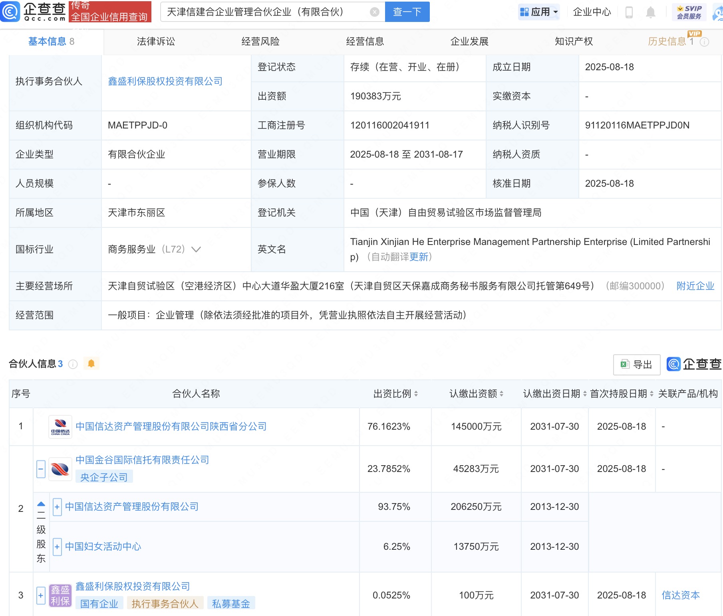Click the info icon beside 合伙人信息
Screen dimensions: 723x616
coord(73,364)
